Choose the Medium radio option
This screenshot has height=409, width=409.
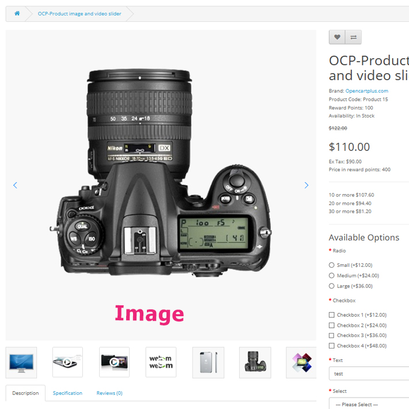[332, 275]
